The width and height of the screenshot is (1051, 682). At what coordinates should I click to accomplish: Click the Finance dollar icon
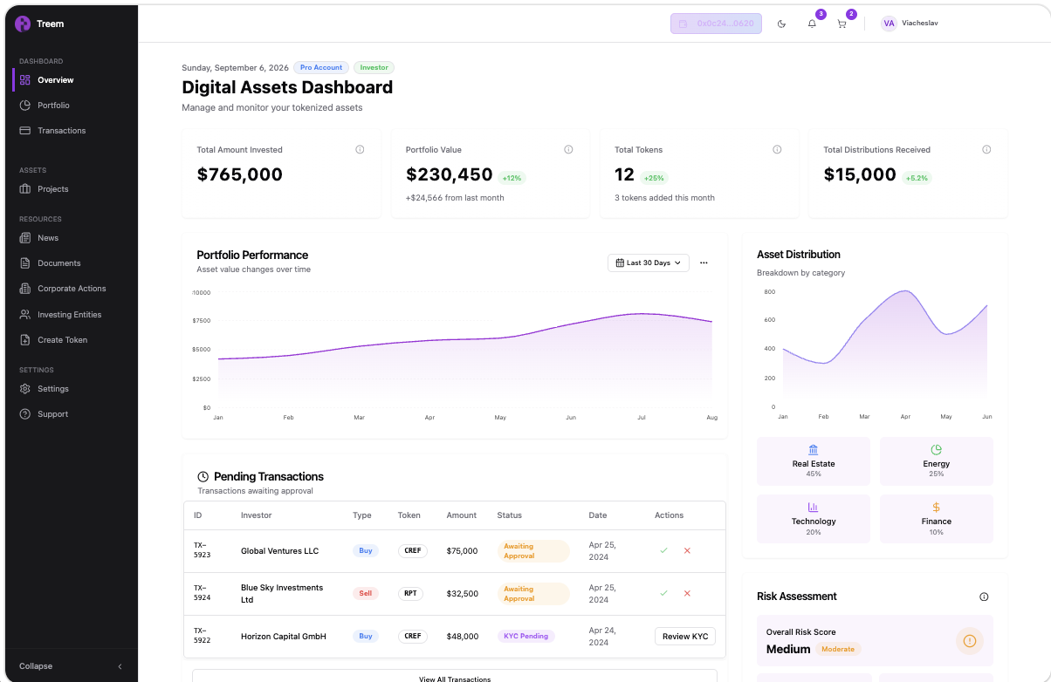point(936,507)
